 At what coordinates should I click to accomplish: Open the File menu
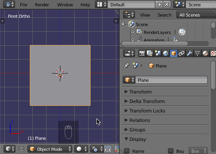pos(23,5)
